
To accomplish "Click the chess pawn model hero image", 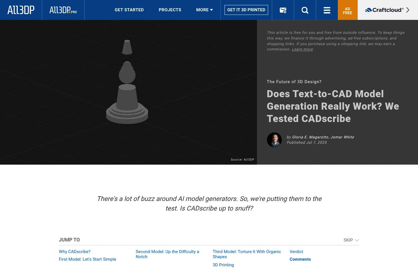I will [128, 92].
